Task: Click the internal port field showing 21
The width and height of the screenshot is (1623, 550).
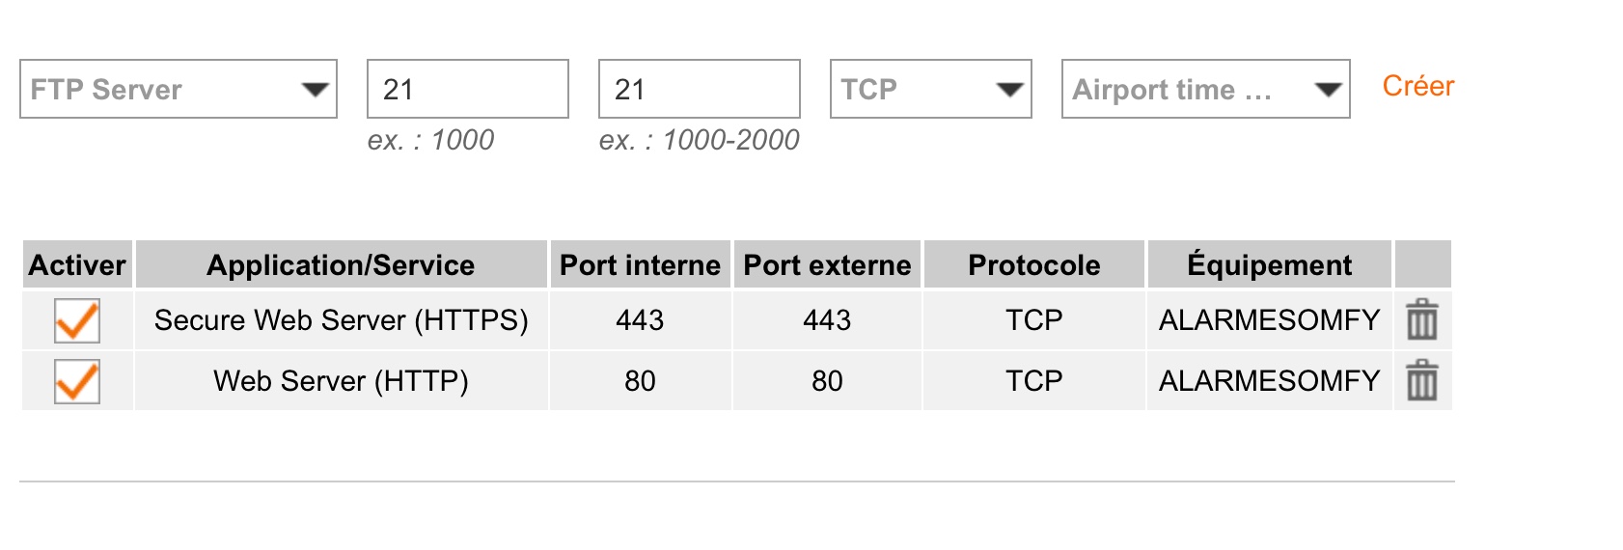Action: click(468, 89)
